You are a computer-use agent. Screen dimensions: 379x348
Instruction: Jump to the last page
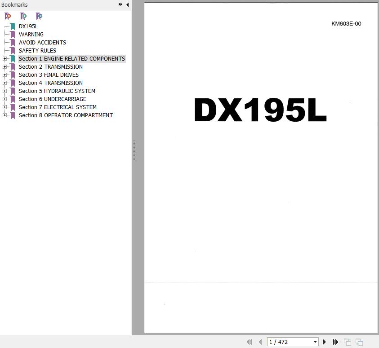click(x=335, y=342)
